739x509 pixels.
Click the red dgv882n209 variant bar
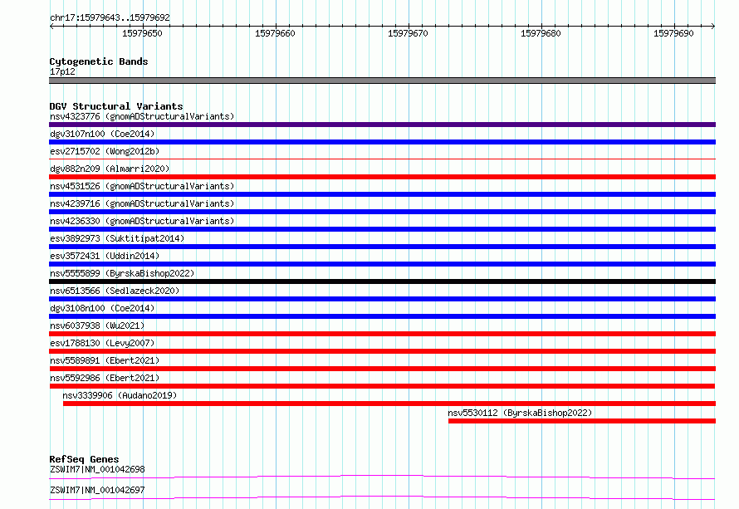382,177
